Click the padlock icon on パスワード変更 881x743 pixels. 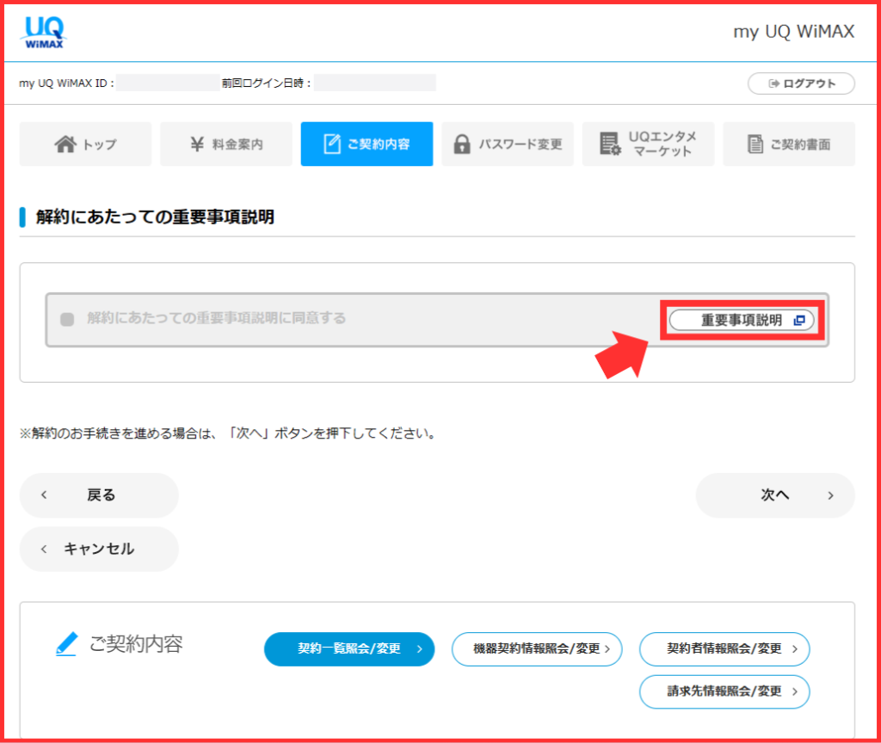[x=462, y=144]
